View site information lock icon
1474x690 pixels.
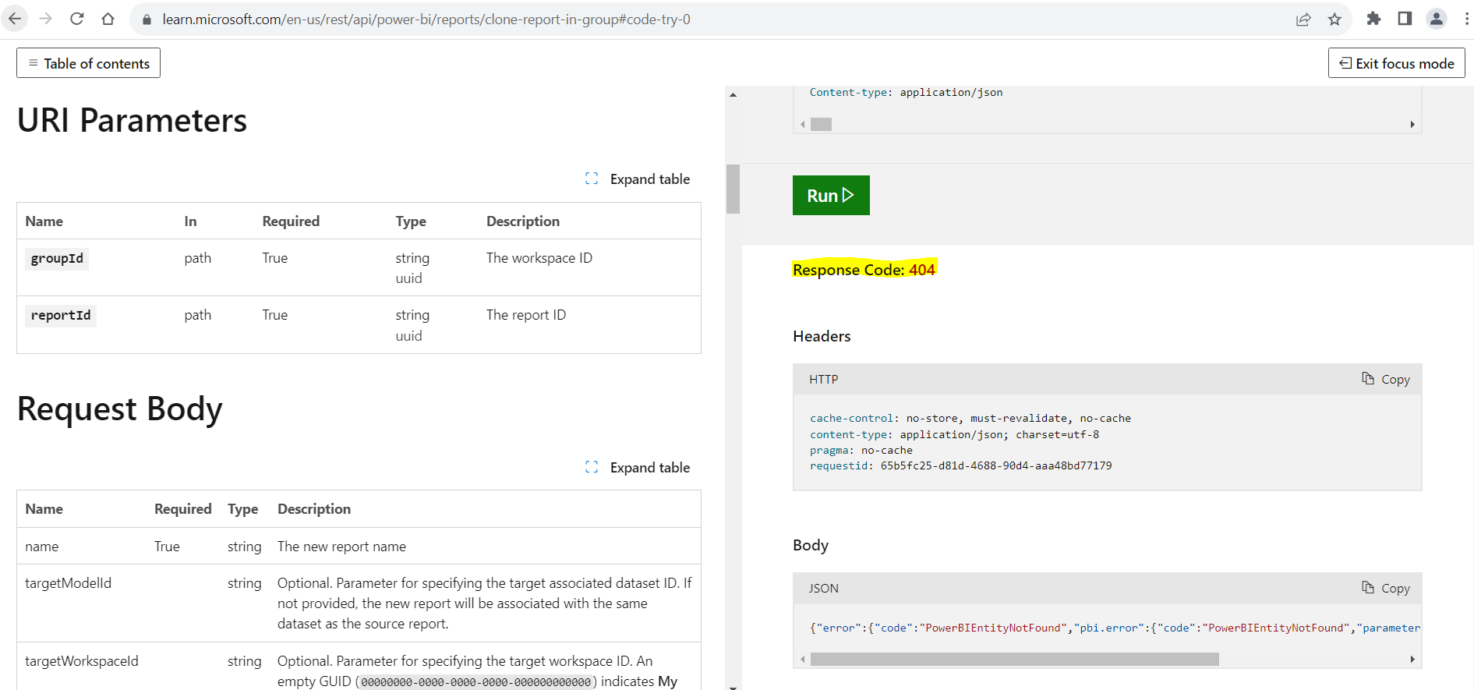147,19
